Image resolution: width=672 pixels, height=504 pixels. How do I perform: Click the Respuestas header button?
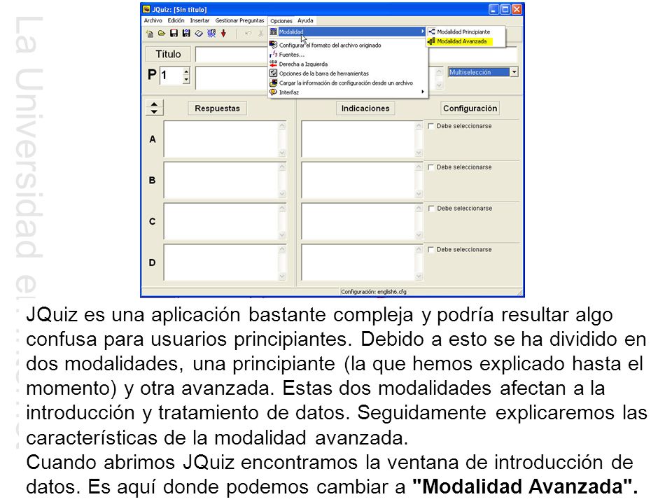217,108
